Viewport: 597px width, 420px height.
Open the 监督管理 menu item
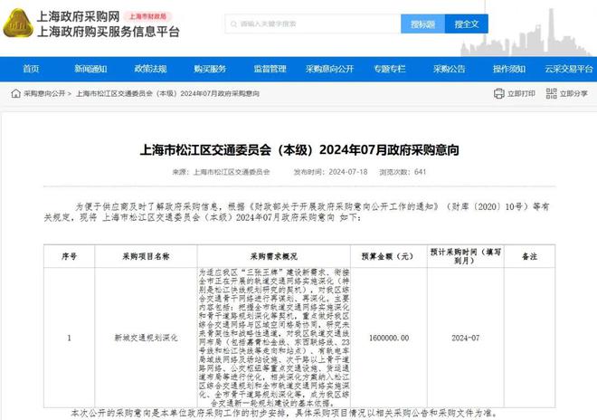pyautogui.click(x=270, y=69)
